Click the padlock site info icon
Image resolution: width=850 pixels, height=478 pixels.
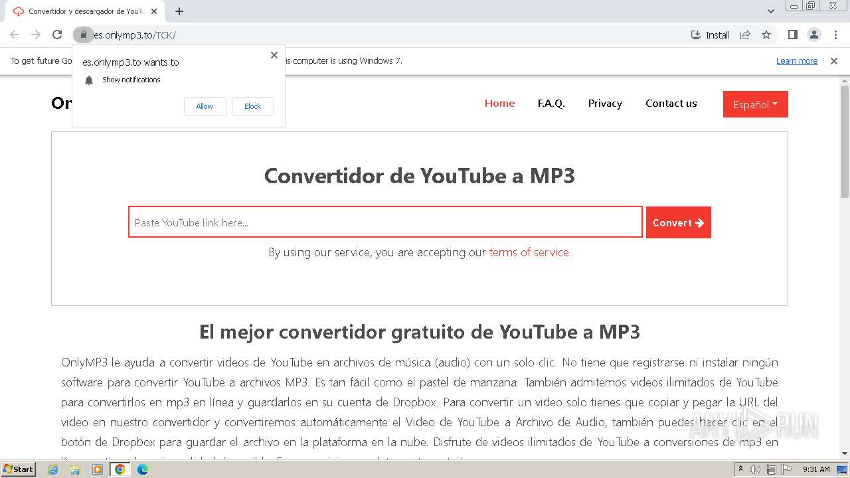83,35
